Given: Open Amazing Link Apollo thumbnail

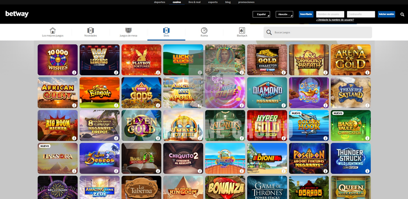Looking at the screenshot, I should [183, 93].
